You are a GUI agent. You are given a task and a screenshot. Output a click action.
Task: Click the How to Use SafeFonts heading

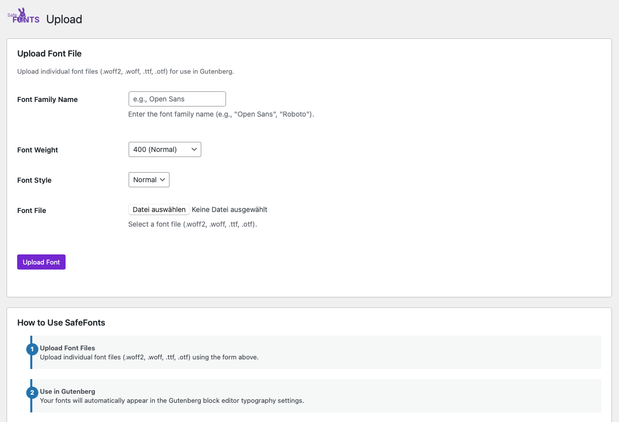(x=61, y=323)
